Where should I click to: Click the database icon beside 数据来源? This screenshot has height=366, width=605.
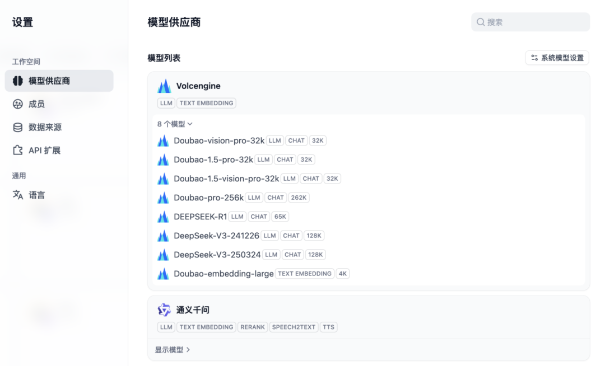point(18,127)
